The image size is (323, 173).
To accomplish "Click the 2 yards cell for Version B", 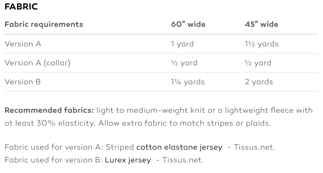I will pyautogui.click(x=259, y=82).
